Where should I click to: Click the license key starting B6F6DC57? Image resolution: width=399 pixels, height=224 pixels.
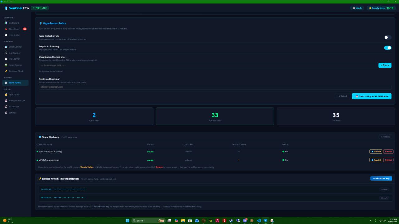click(63, 198)
